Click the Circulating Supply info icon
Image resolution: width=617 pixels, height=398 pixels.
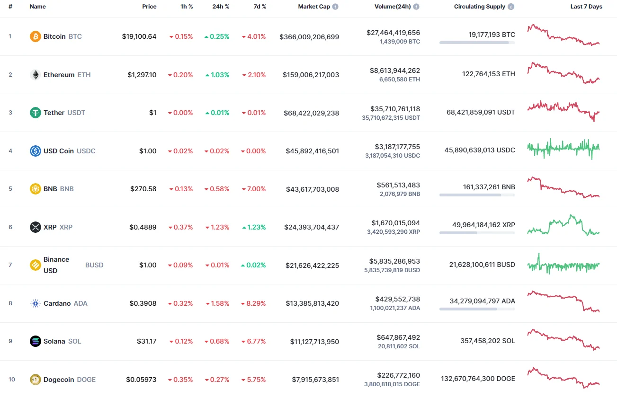[510, 6]
